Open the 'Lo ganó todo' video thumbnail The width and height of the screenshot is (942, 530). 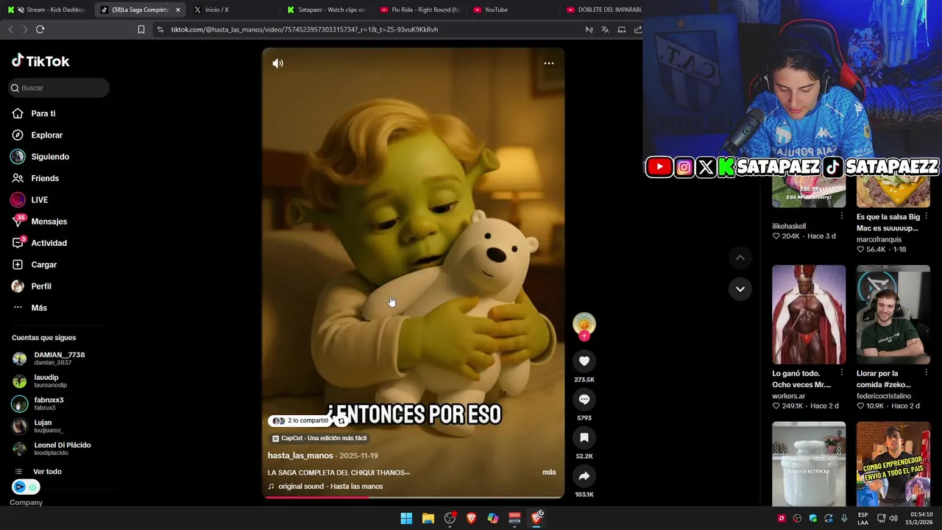click(809, 314)
